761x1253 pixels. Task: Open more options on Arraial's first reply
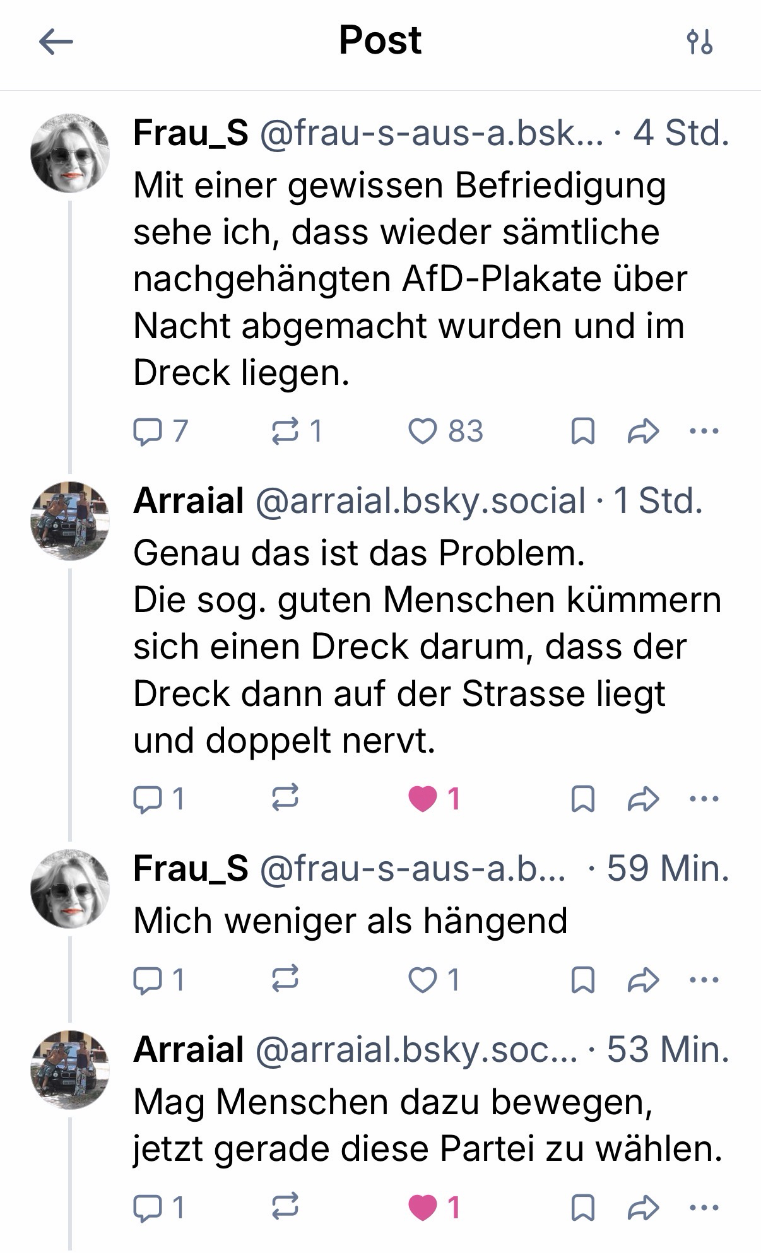tap(704, 799)
